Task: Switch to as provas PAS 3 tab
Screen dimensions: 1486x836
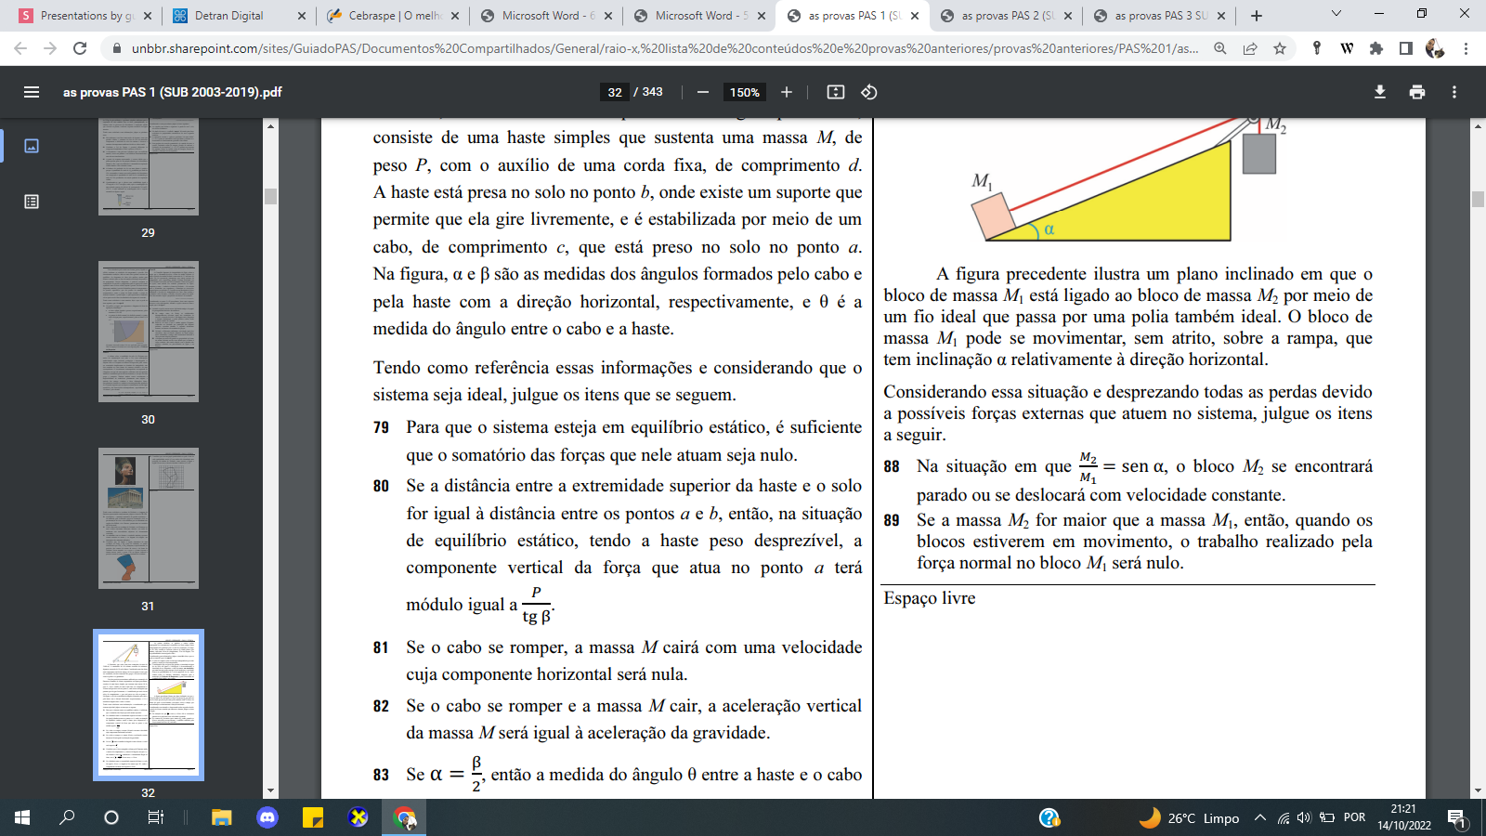Action: [x=1161, y=16]
